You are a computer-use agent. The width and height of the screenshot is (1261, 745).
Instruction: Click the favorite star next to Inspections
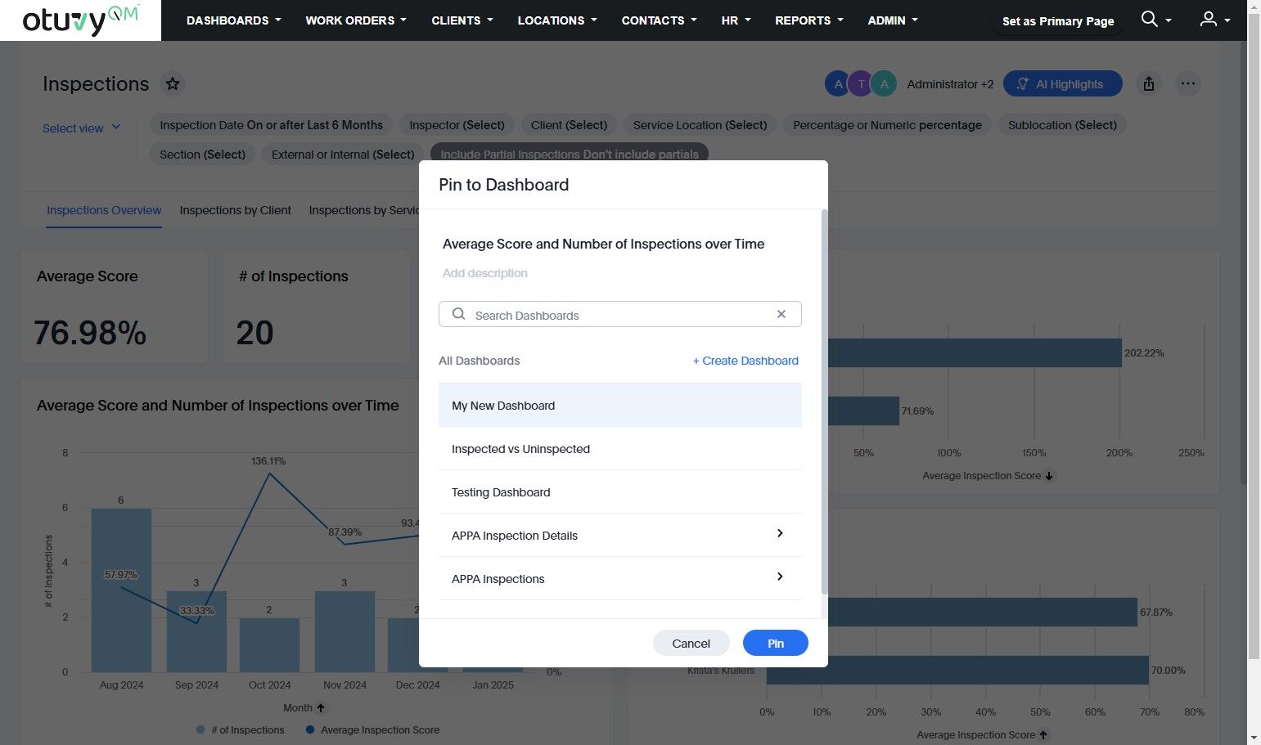[172, 83]
